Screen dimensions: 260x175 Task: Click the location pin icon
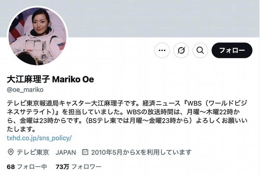(x=10, y=152)
